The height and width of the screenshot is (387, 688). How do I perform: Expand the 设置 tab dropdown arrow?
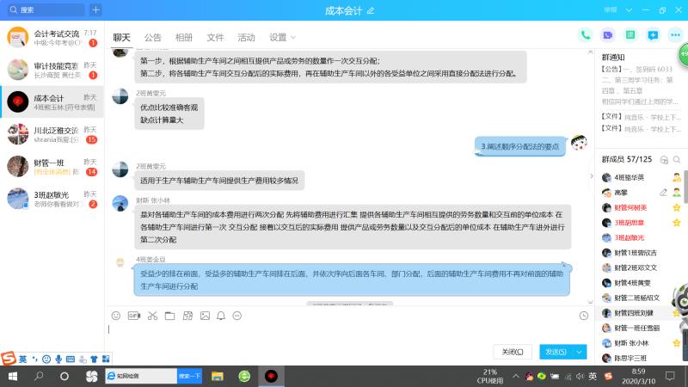pyautogui.click(x=293, y=38)
